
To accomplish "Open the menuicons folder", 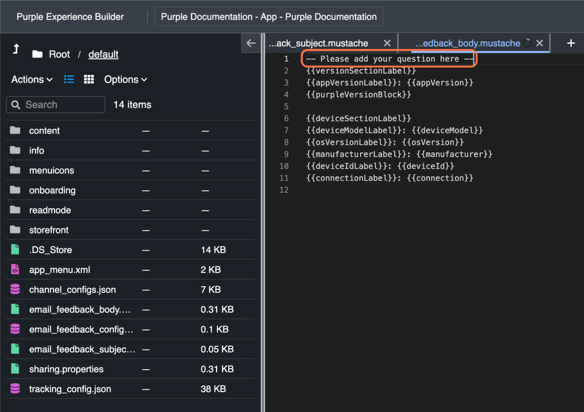I will [x=52, y=170].
